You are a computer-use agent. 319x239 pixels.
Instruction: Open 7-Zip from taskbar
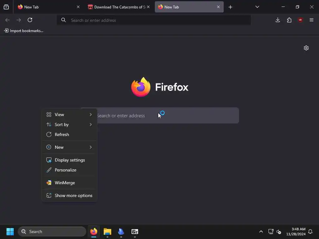135,232
